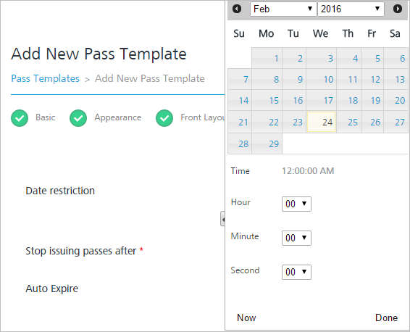
Task: Expand the Second dropdown
Action: coord(296,272)
